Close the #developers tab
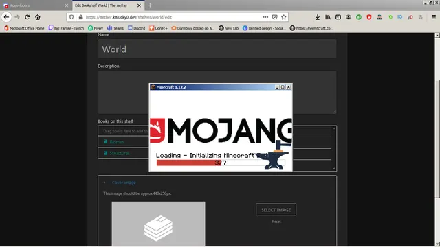This screenshot has height=247, width=440. pyautogui.click(x=67, y=5)
